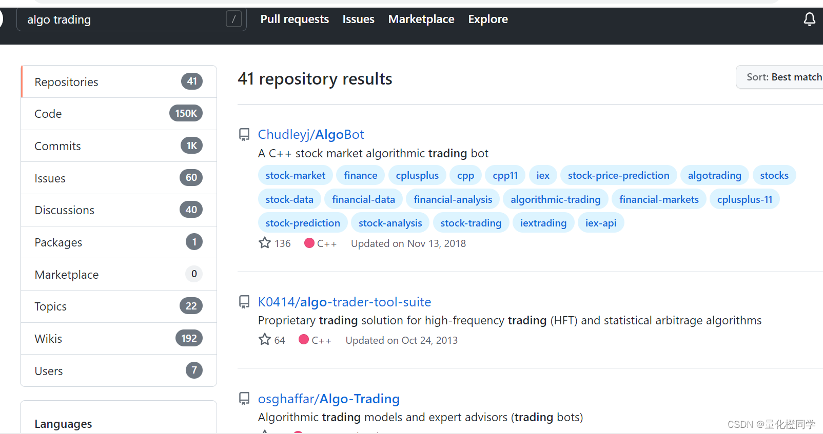Click the star icon with 136 stars
Viewport: 823px width, 434px height.
tap(264, 243)
